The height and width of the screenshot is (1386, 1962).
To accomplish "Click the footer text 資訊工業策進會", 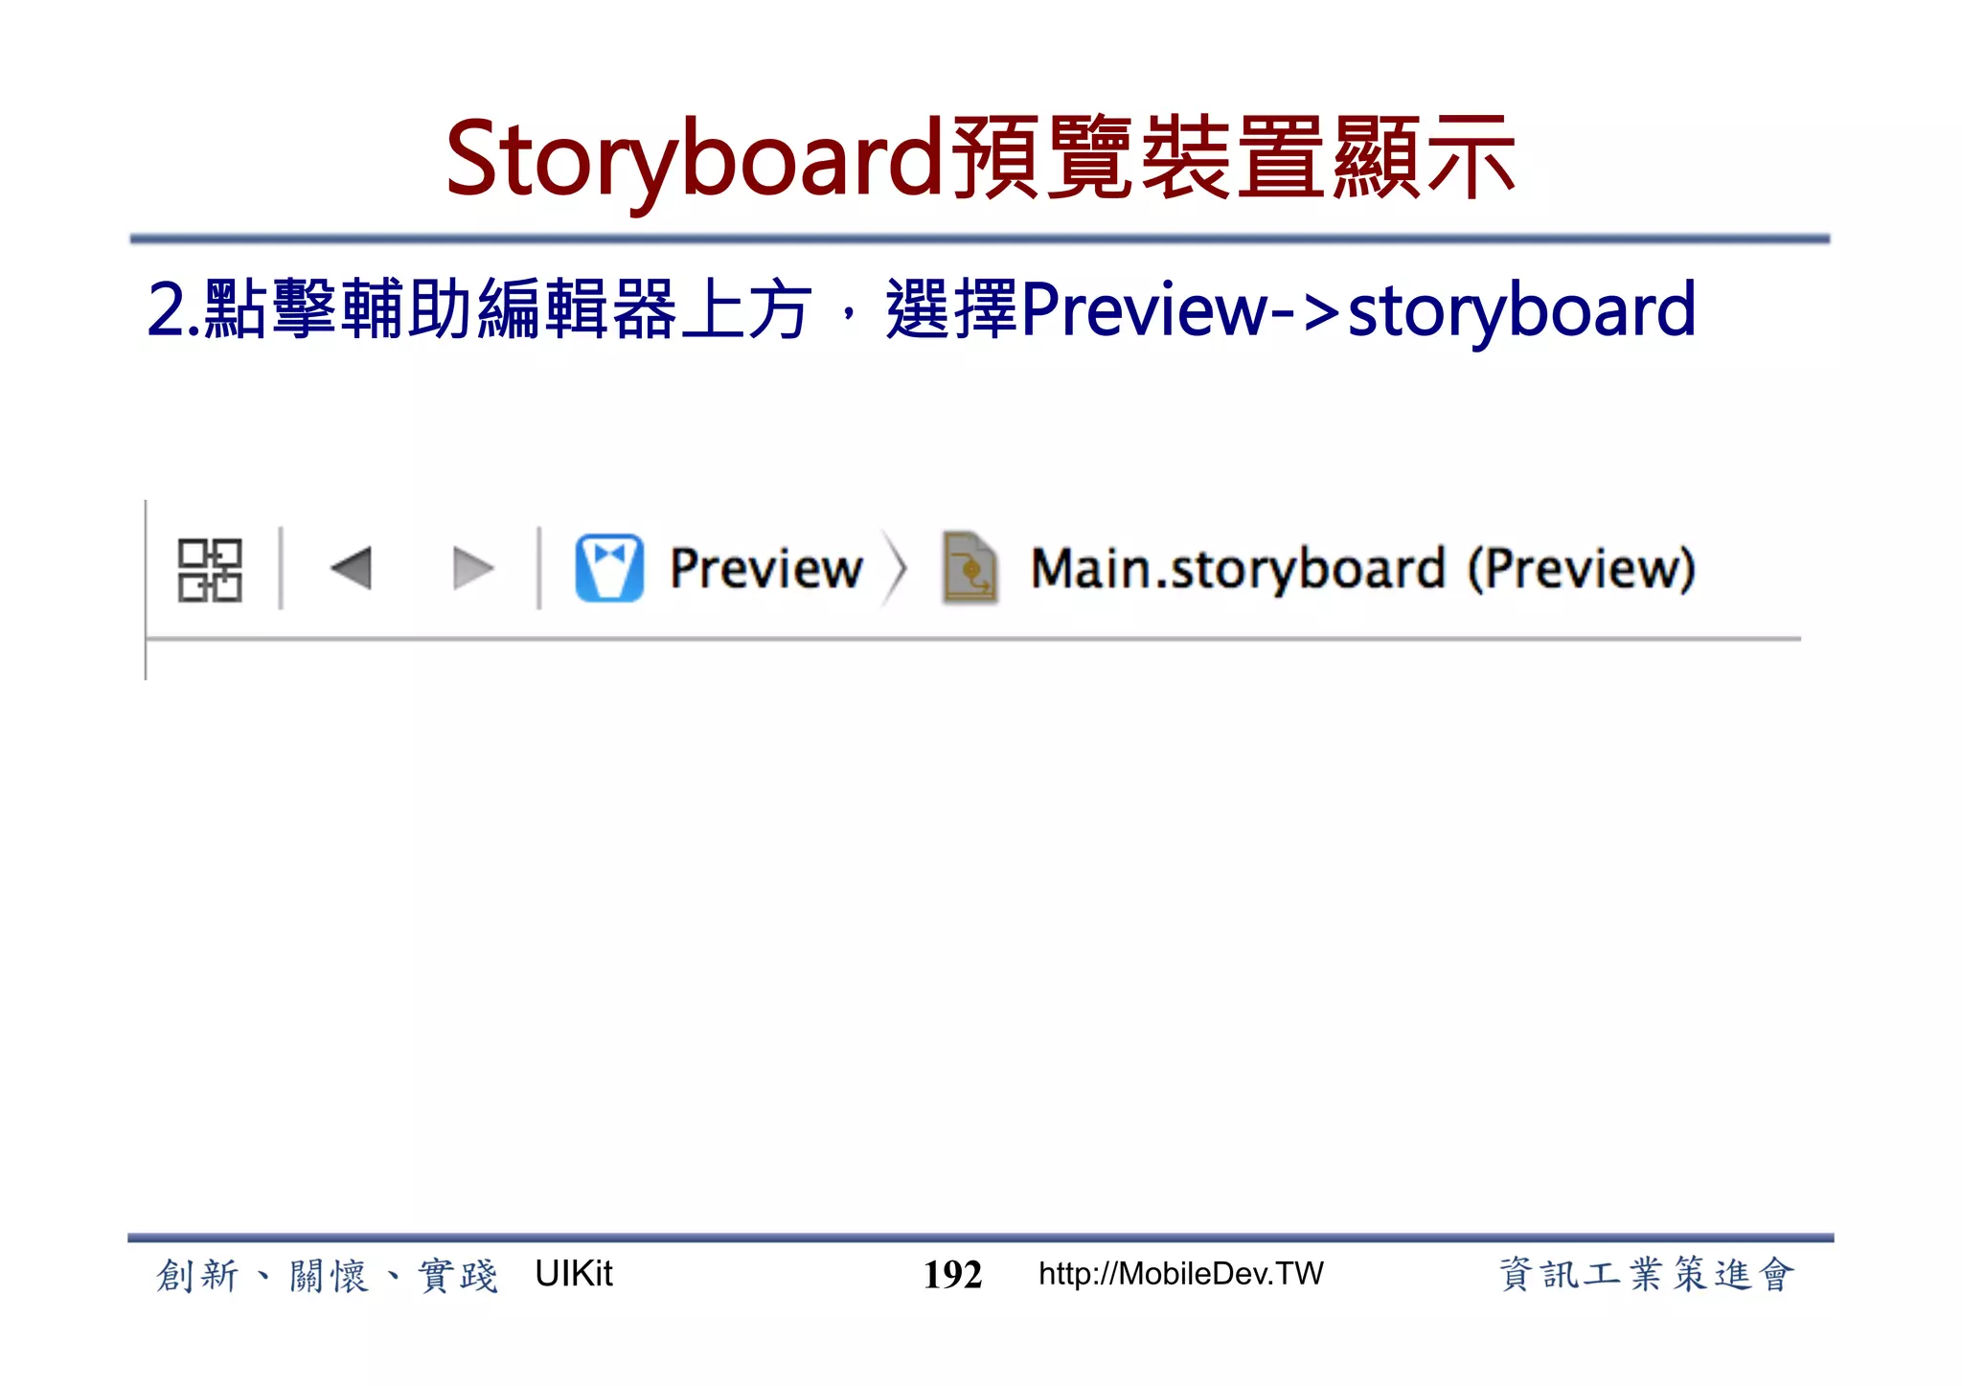I will click(x=1647, y=1275).
